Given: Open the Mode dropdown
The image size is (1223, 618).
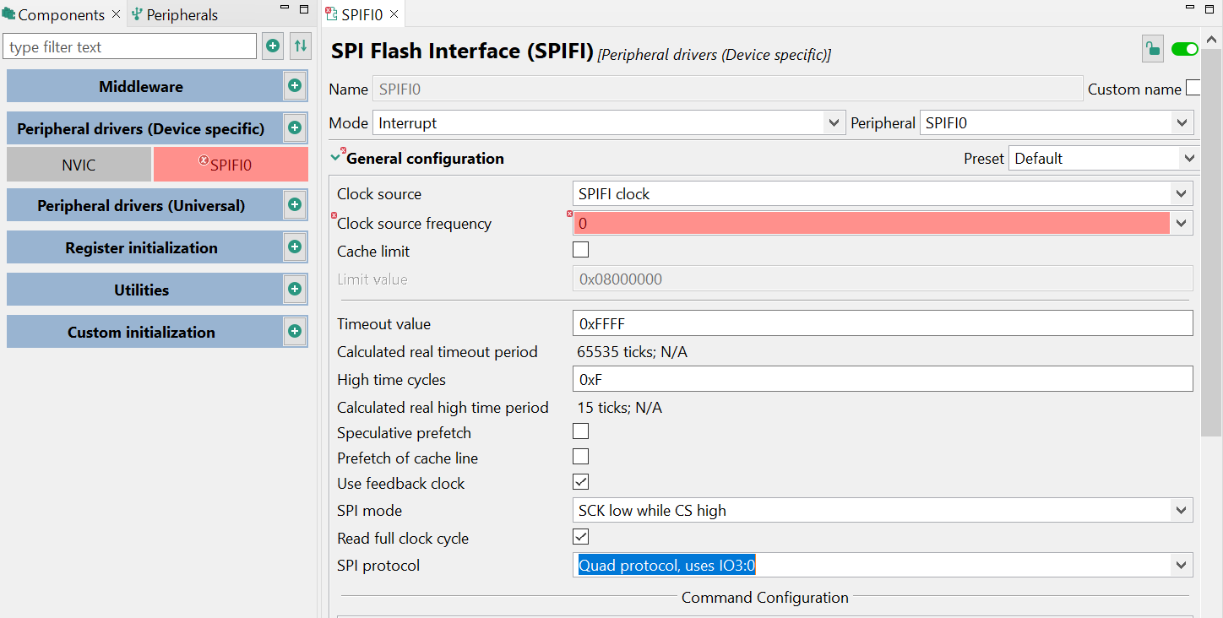Looking at the screenshot, I should [834, 122].
